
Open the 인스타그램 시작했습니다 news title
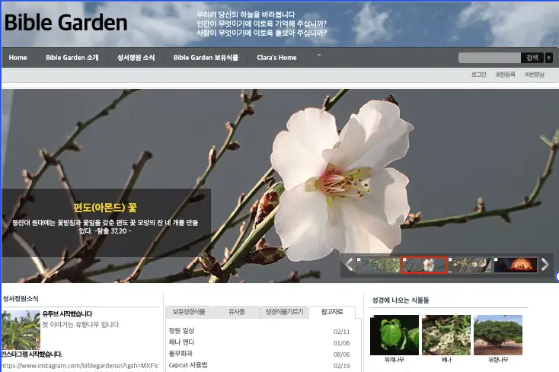[31, 355]
